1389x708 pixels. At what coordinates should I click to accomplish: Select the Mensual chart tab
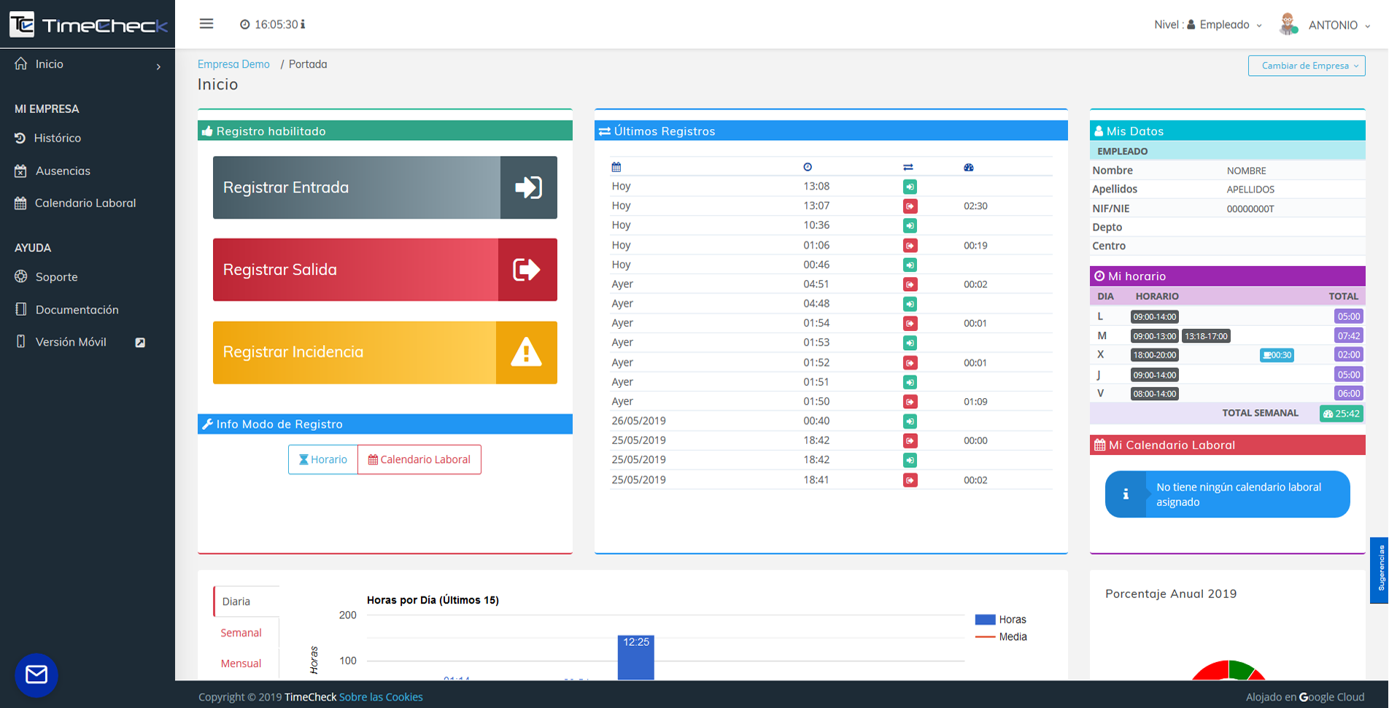241,664
